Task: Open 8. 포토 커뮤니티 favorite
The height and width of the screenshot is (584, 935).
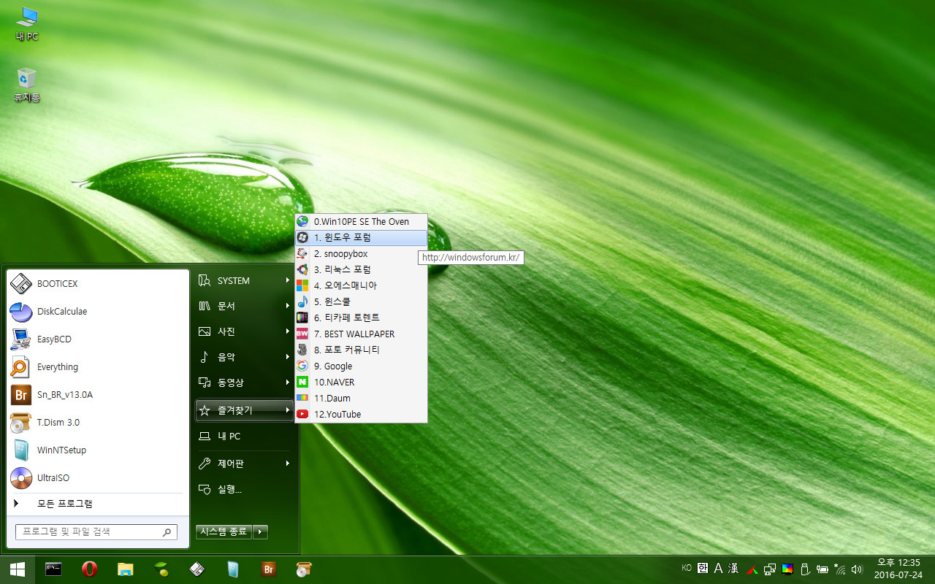Action: point(361,350)
